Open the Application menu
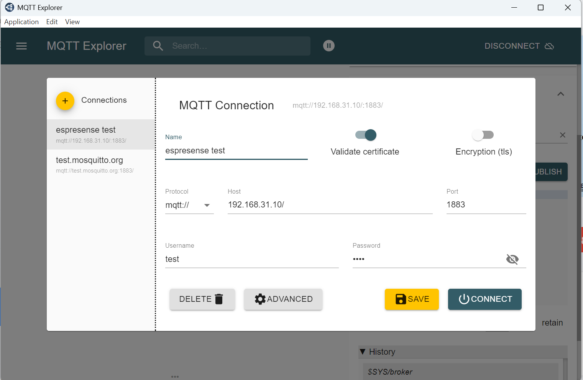 pyautogui.click(x=21, y=22)
